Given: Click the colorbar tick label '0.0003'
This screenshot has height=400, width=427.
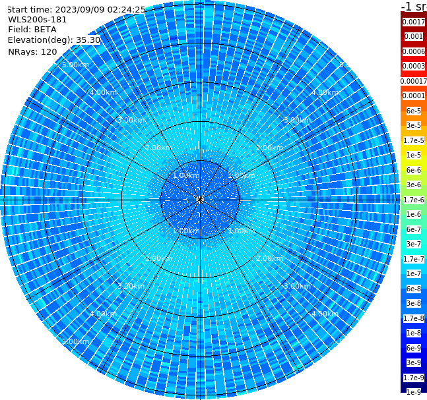Looking at the screenshot, I should (x=414, y=66).
